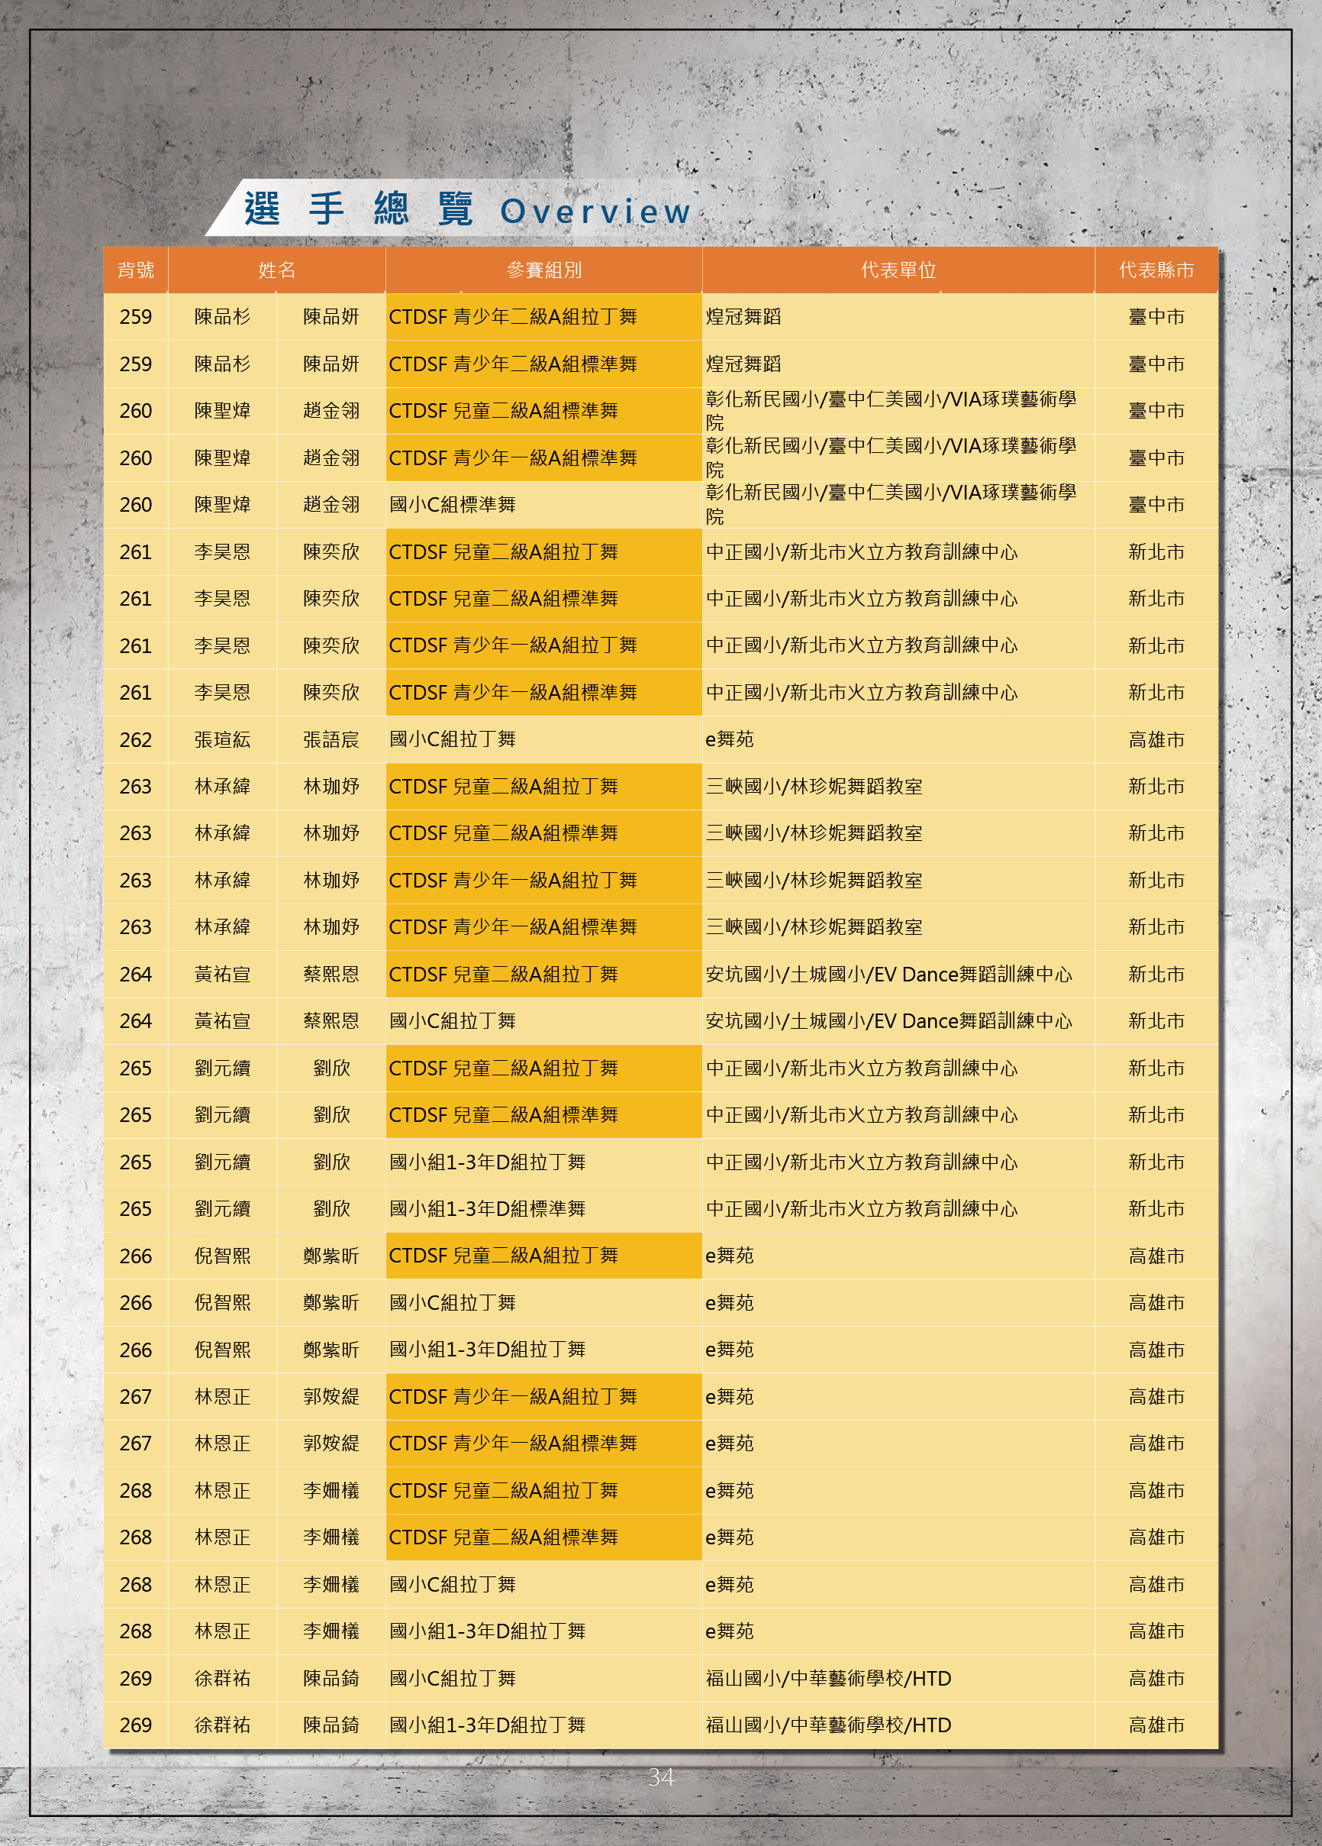Select 郭姲緹 in the 青少年一級A組拉丁舞 row
The image size is (1322, 1846).
point(331,1397)
